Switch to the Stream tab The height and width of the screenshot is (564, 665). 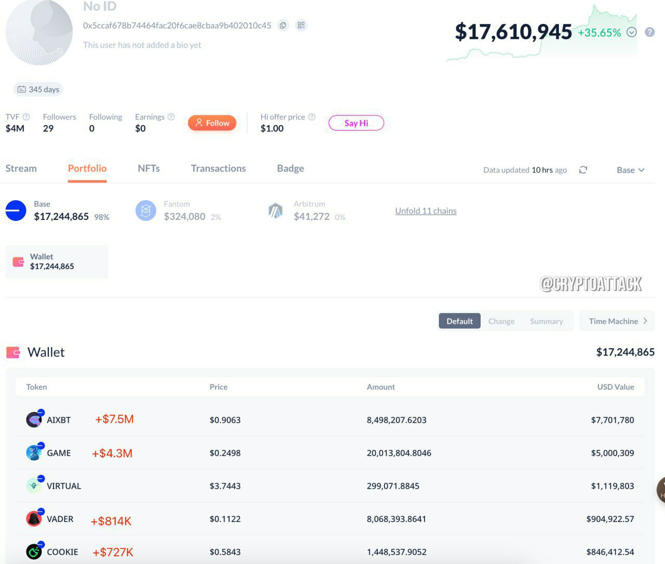pyautogui.click(x=21, y=168)
